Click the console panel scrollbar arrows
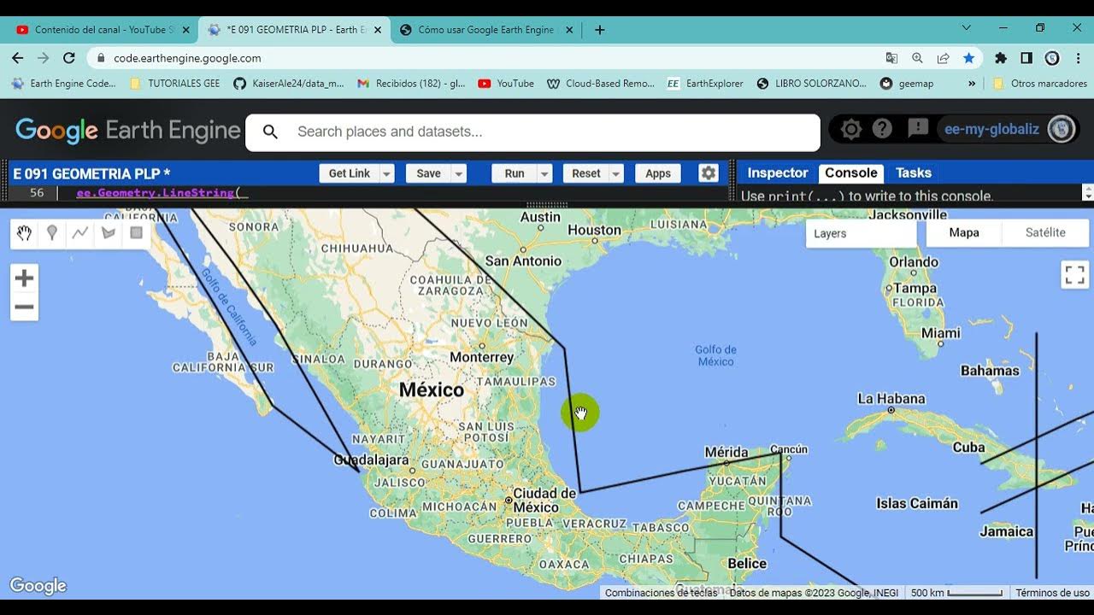The width and height of the screenshot is (1094, 615). tap(1087, 193)
